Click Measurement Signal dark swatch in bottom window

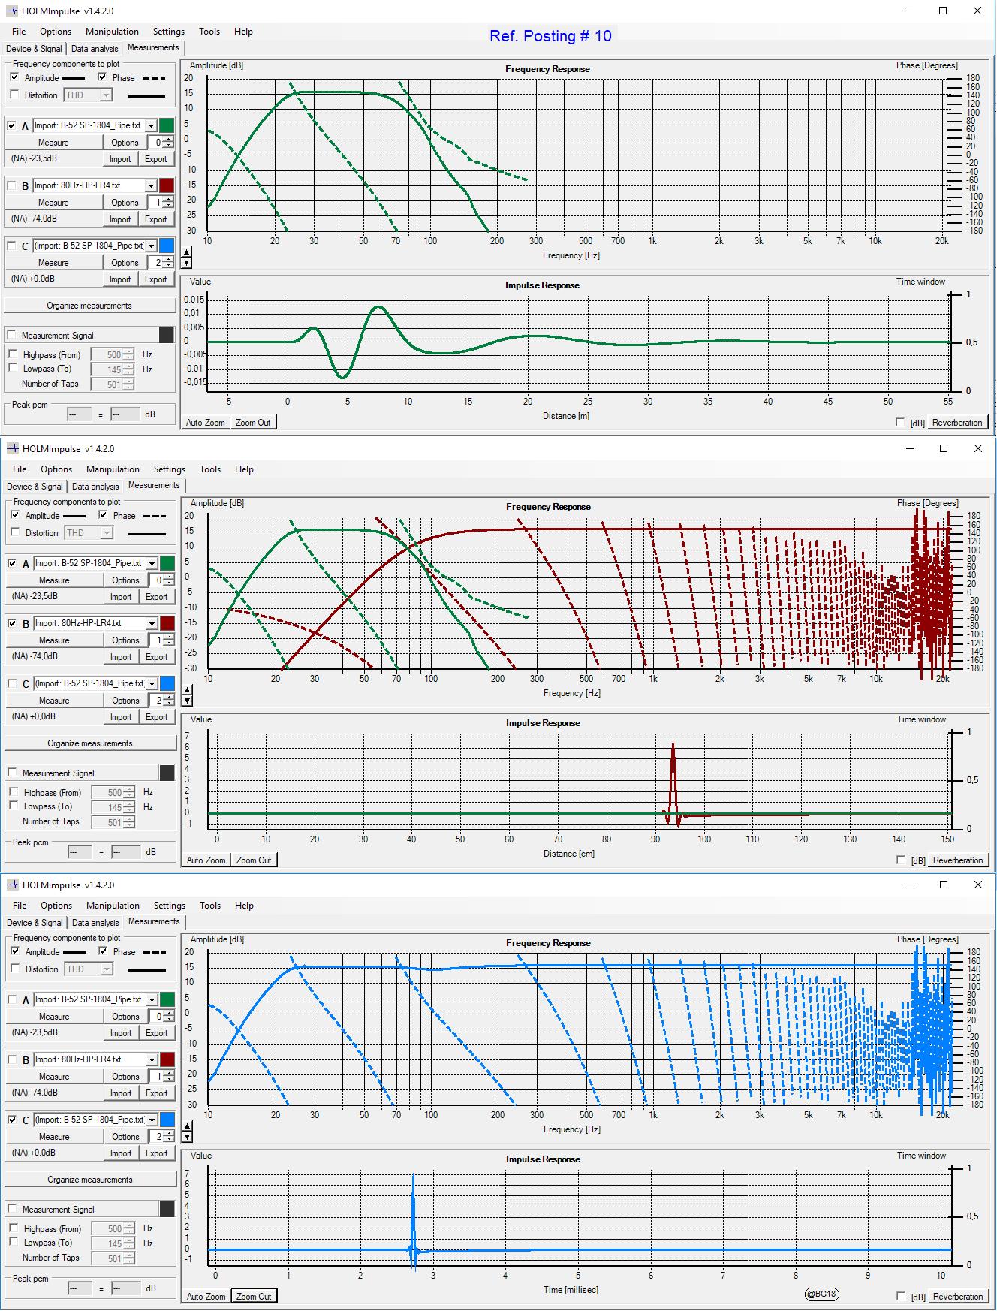[167, 1209]
